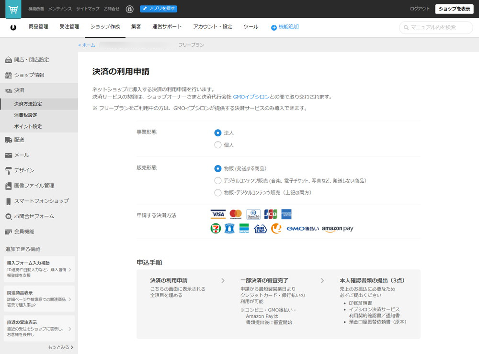Open 運営サポート menu
The width and height of the screenshot is (479, 354).
click(167, 27)
